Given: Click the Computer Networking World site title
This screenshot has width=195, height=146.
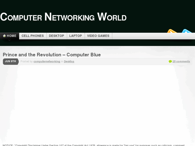Looking at the screenshot, I should tap(63, 17).
